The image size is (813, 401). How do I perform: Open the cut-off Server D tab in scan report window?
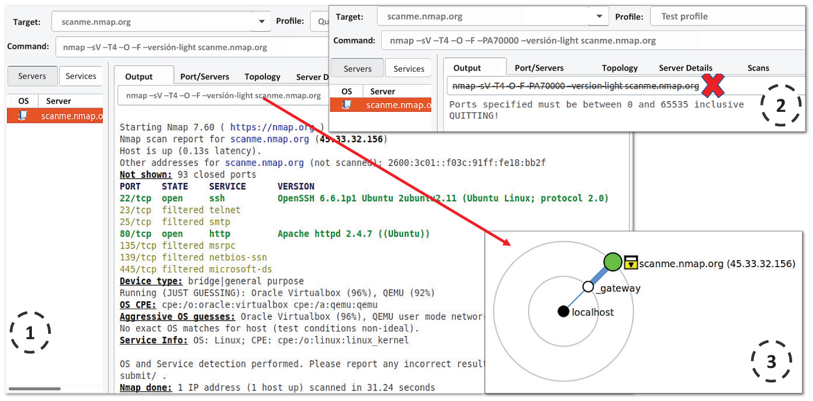(312, 76)
